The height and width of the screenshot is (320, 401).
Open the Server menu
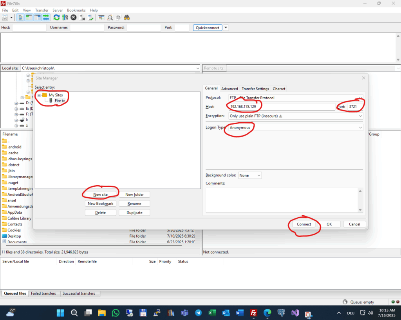pyautogui.click(x=58, y=10)
